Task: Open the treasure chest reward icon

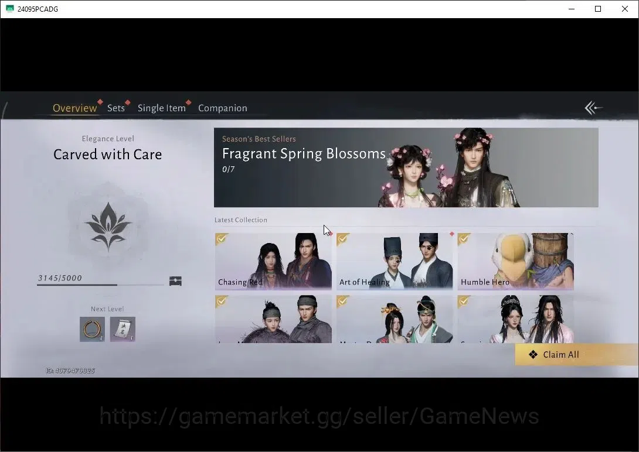Action: coord(175,280)
